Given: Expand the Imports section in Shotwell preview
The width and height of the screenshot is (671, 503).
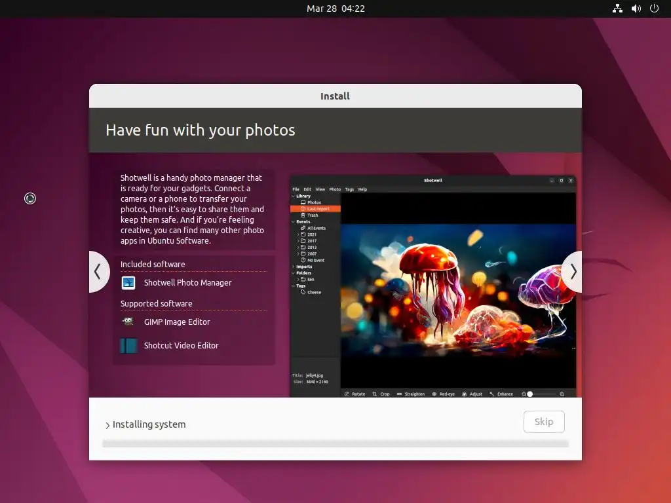Looking at the screenshot, I should [294, 267].
